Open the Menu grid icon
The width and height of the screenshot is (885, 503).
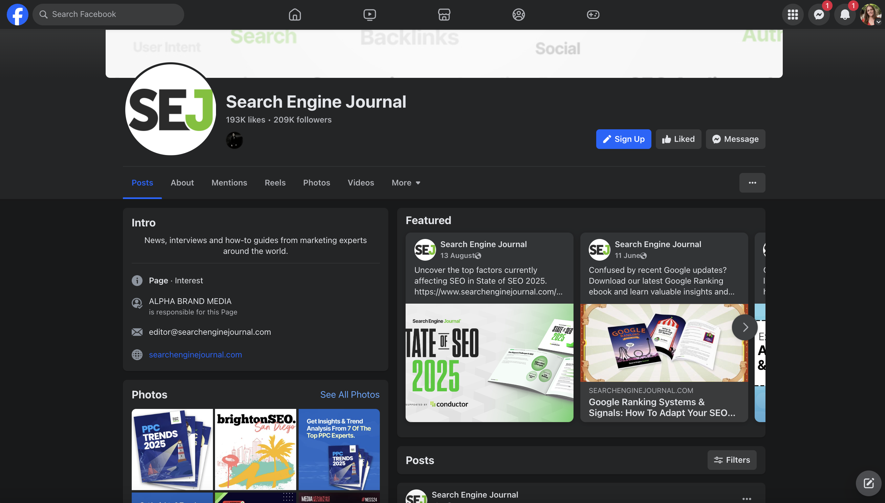[793, 15]
